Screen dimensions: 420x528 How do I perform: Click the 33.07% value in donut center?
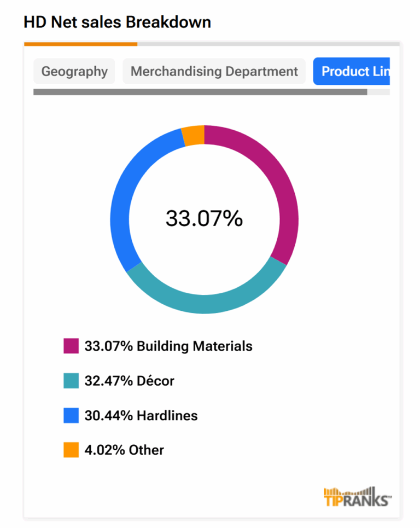(204, 219)
